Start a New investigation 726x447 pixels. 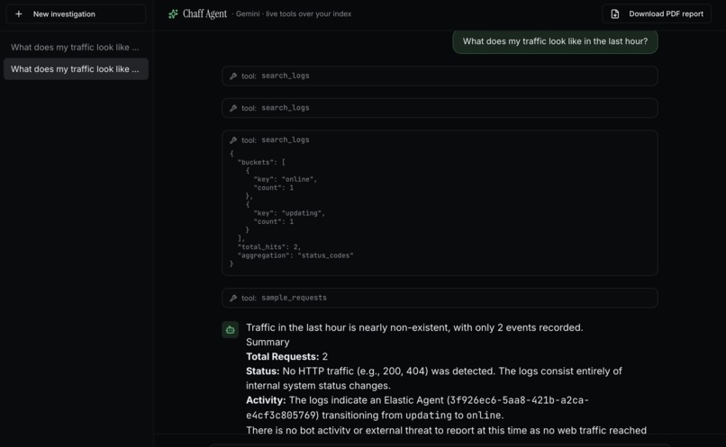click(x=76, y=14)
